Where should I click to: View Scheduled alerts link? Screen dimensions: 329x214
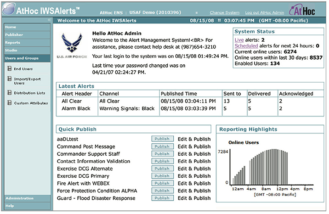pos(247,46)
